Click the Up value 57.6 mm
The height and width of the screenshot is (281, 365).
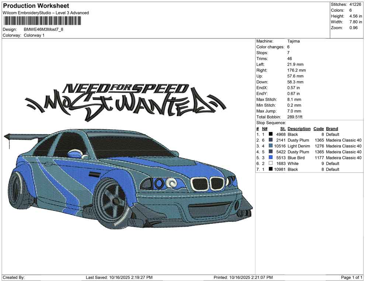295,76
